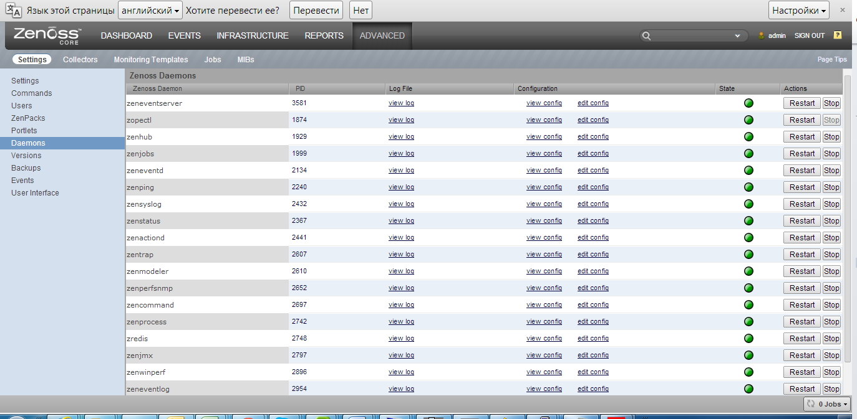Screen dimensions: 857x419
Task: Open ZenPacks in the left sidebar
Action: pos(28,118)
